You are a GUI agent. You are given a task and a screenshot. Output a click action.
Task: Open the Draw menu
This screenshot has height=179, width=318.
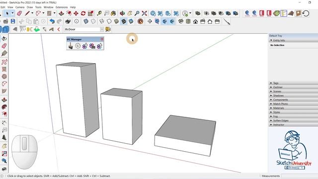coord(30,7)
